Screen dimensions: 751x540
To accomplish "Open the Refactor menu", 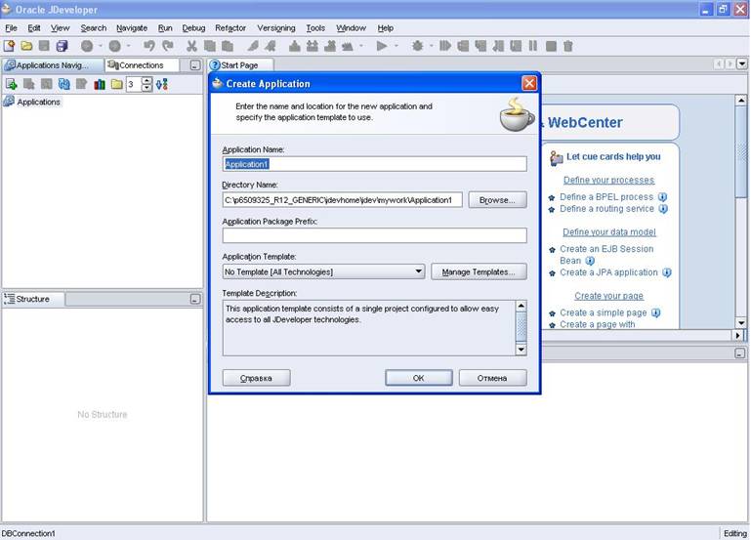I will coord(230,28).
